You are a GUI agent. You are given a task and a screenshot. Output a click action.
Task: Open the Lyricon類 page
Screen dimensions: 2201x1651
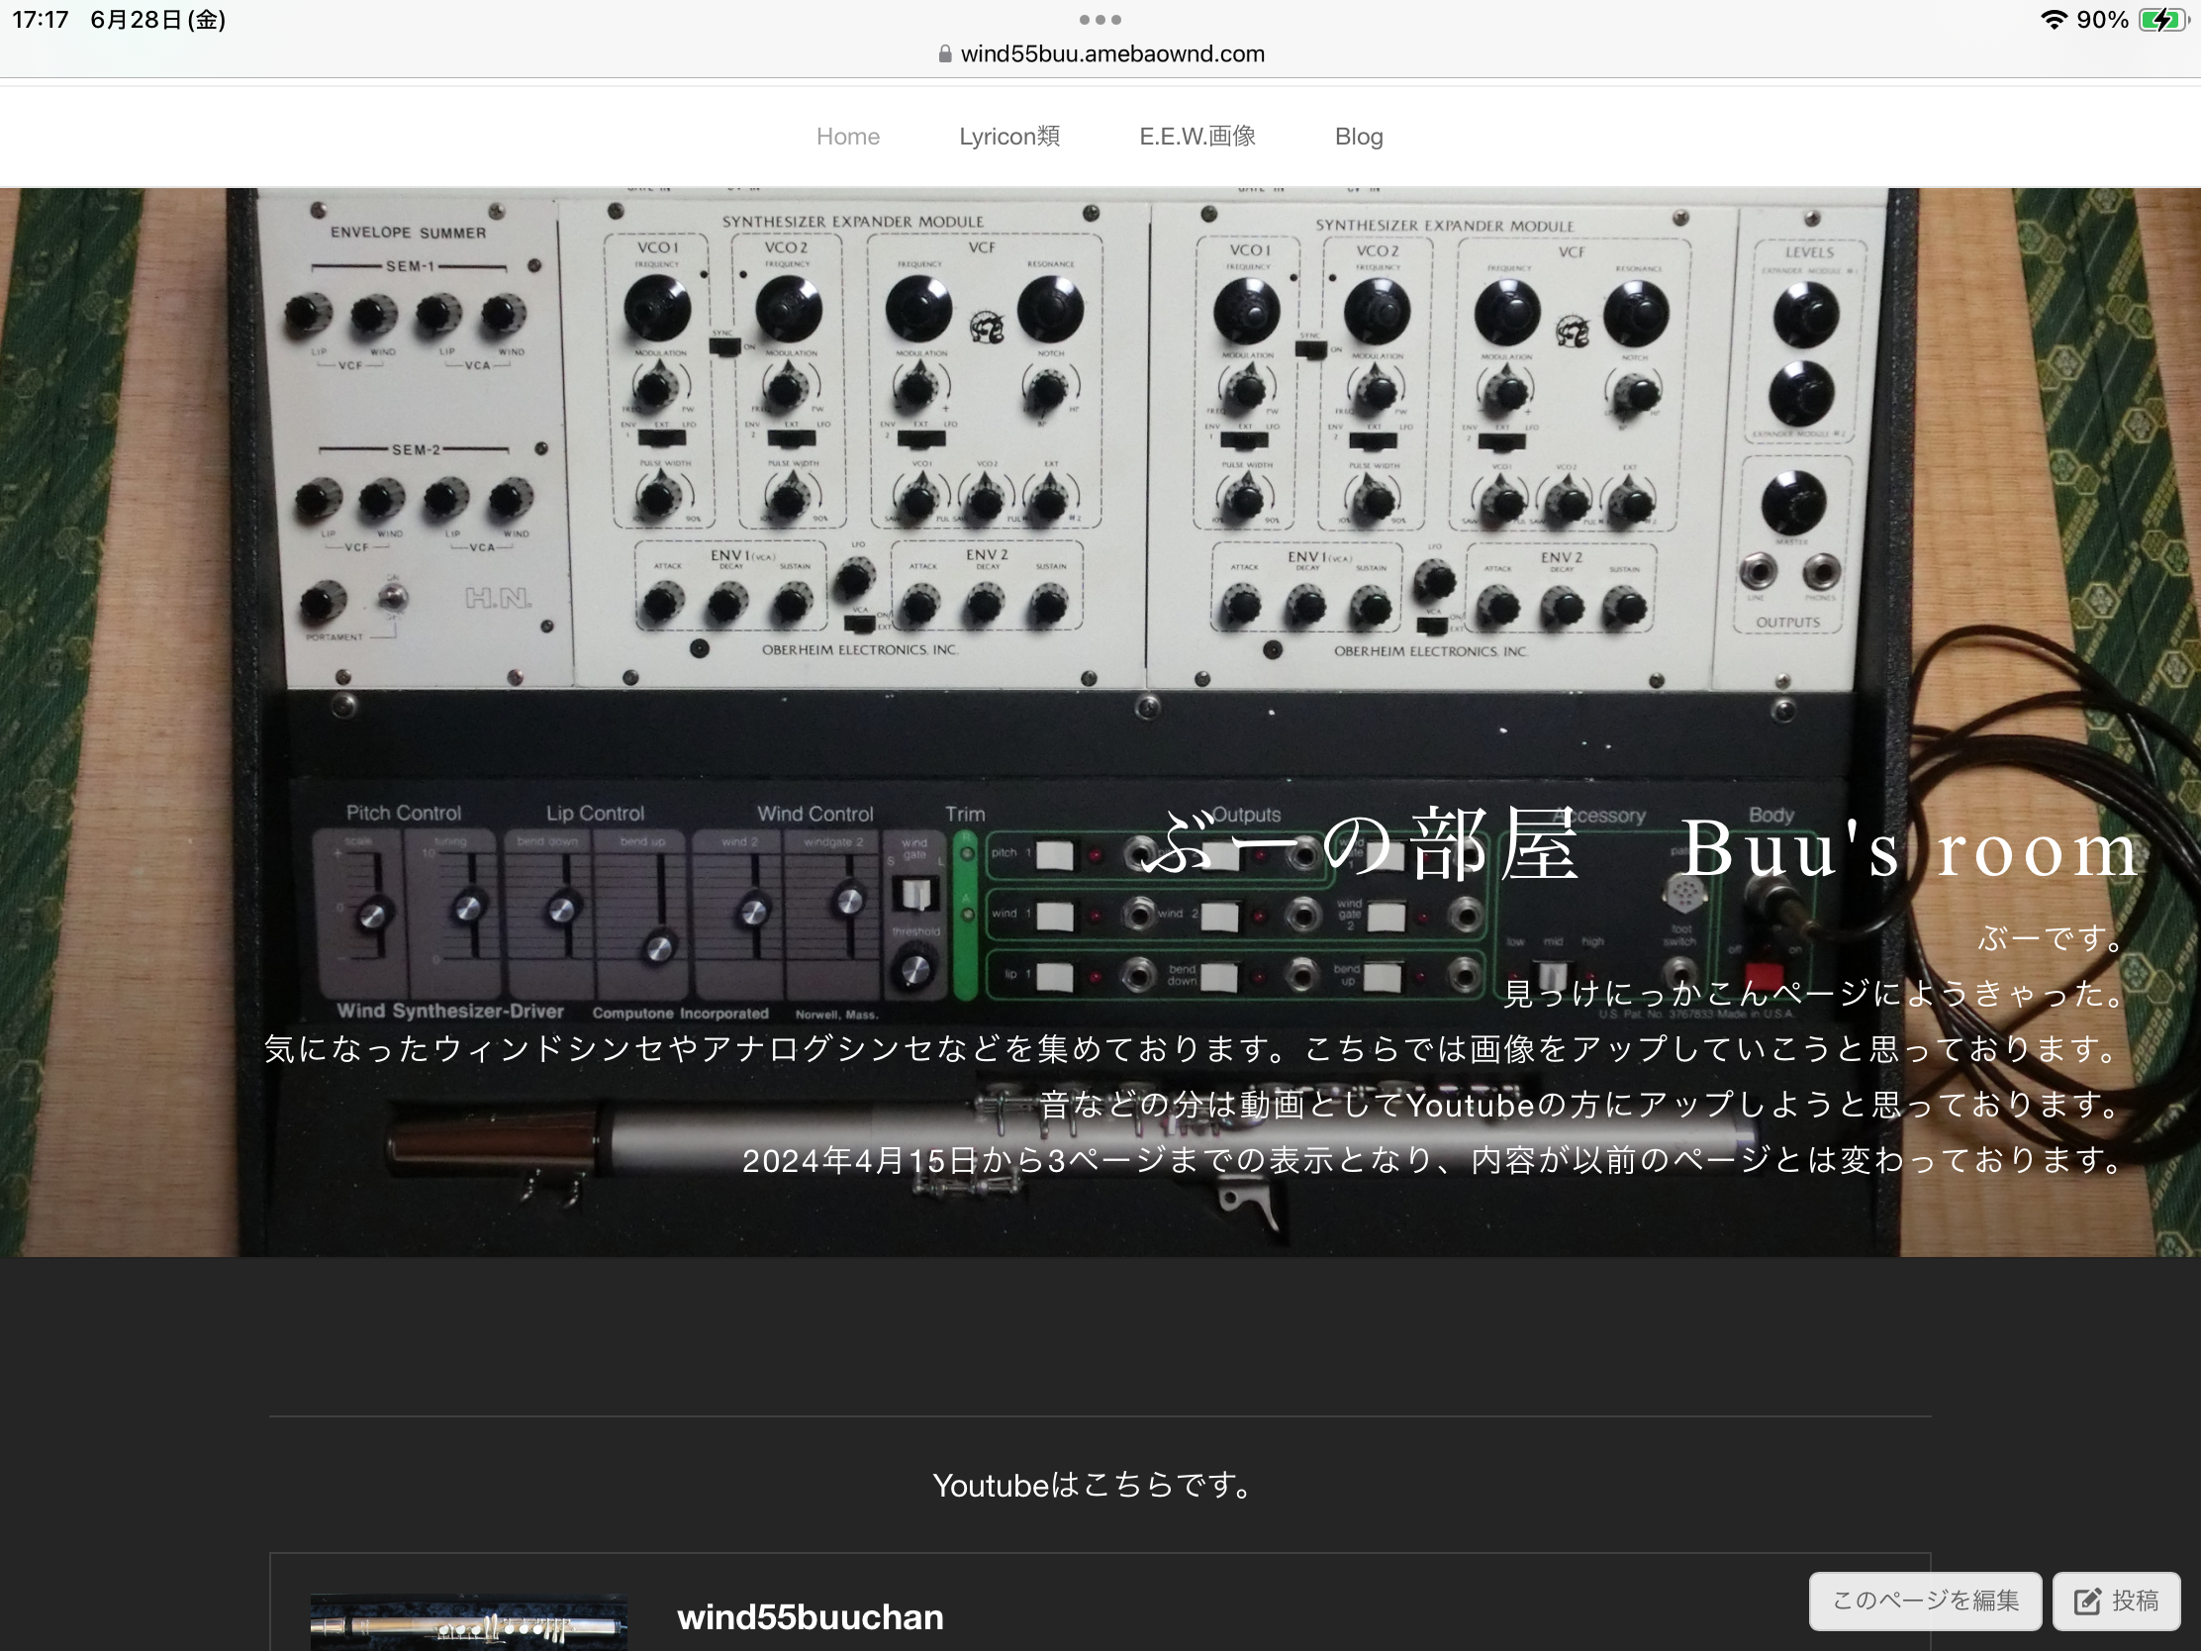(1009, 137)
